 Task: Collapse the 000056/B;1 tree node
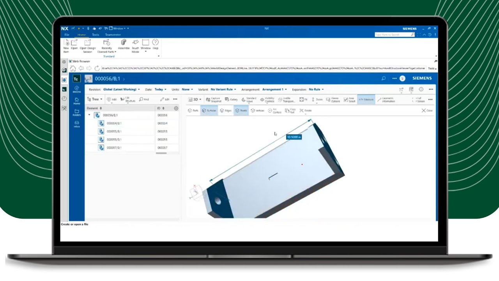click(x=89, y=115)
